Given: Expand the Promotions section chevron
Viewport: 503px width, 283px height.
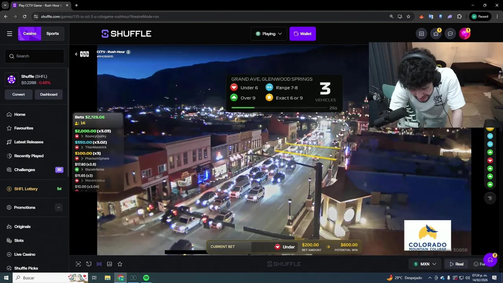Looking at the screenshot, I should 59,208.
